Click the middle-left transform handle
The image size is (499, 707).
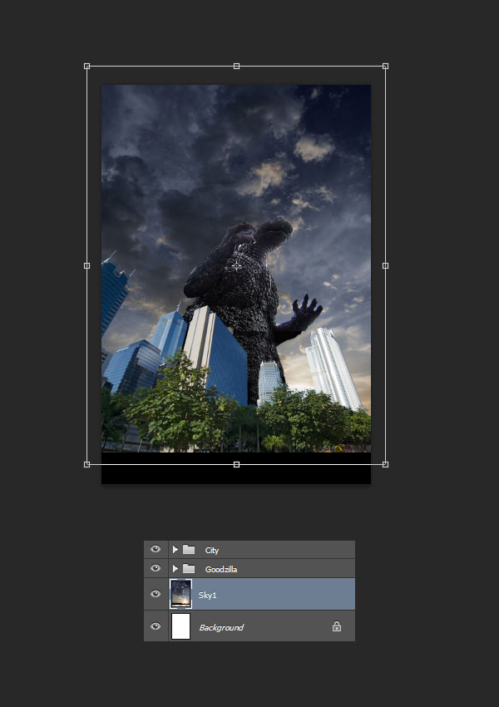[x=87, y=266]
